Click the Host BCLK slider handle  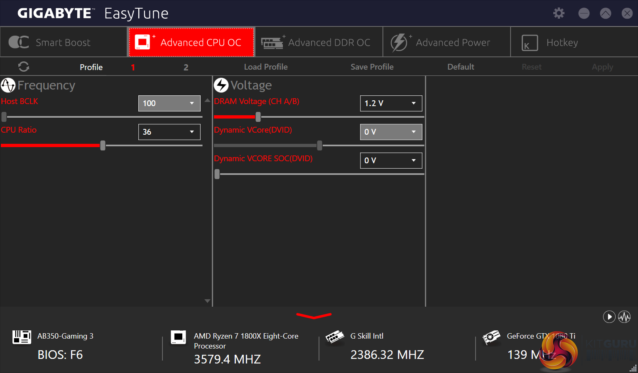(4, 117)
